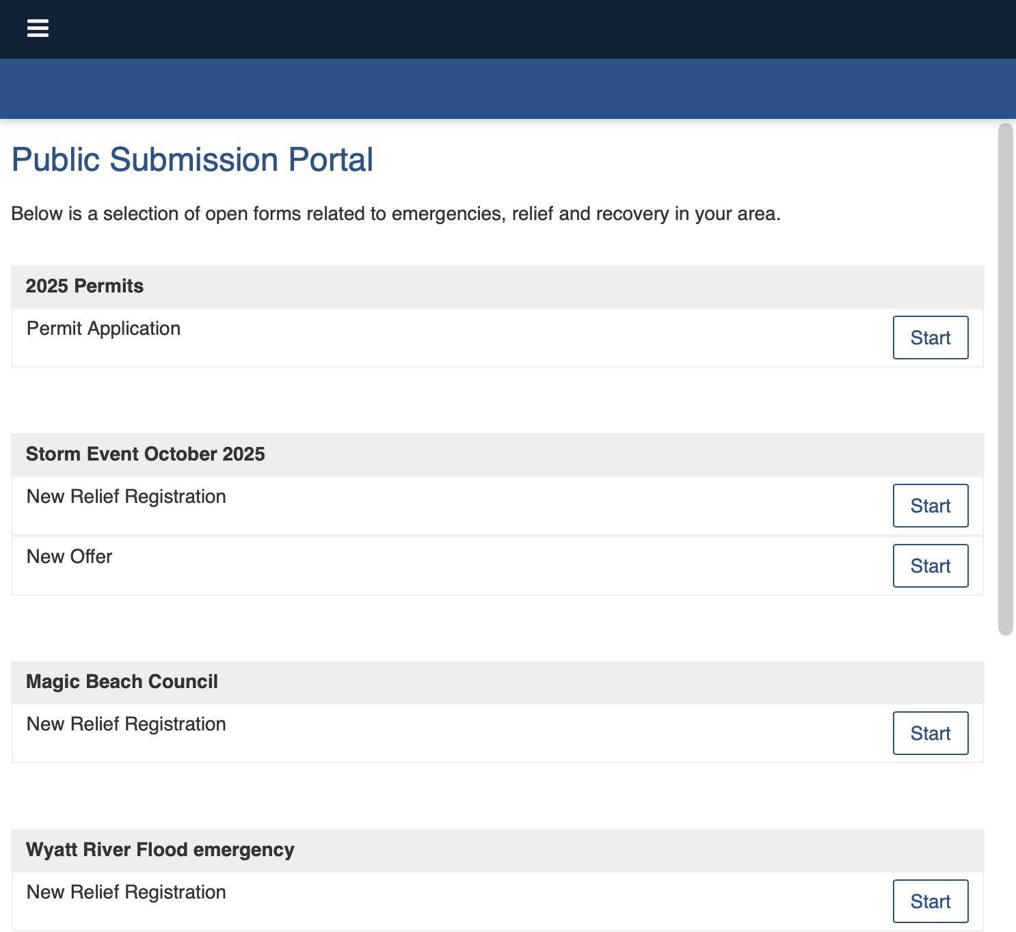The width and height of the screenshot is (1016, 932).
Task: Click the Permit Application label
Action: pyautogui.click(x=103, y=329)
